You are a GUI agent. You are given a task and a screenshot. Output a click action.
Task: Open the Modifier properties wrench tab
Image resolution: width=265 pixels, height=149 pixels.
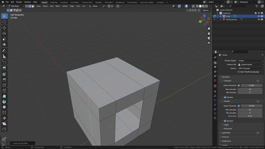point(215,96)
